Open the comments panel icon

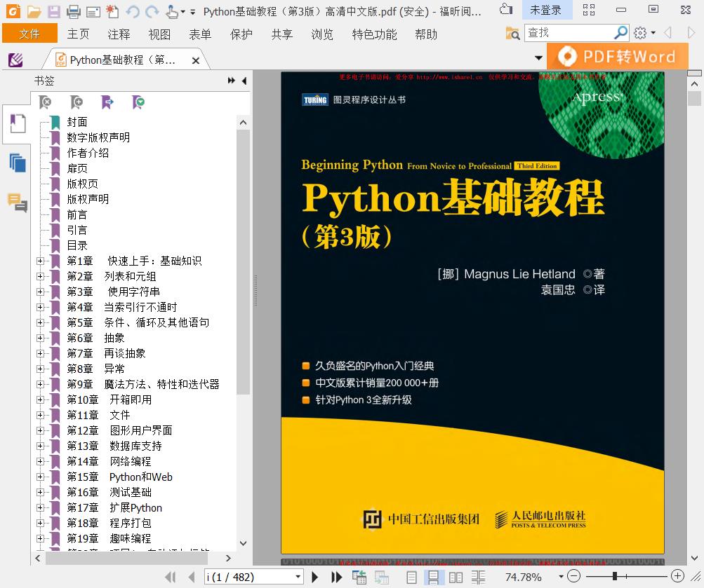18,203
